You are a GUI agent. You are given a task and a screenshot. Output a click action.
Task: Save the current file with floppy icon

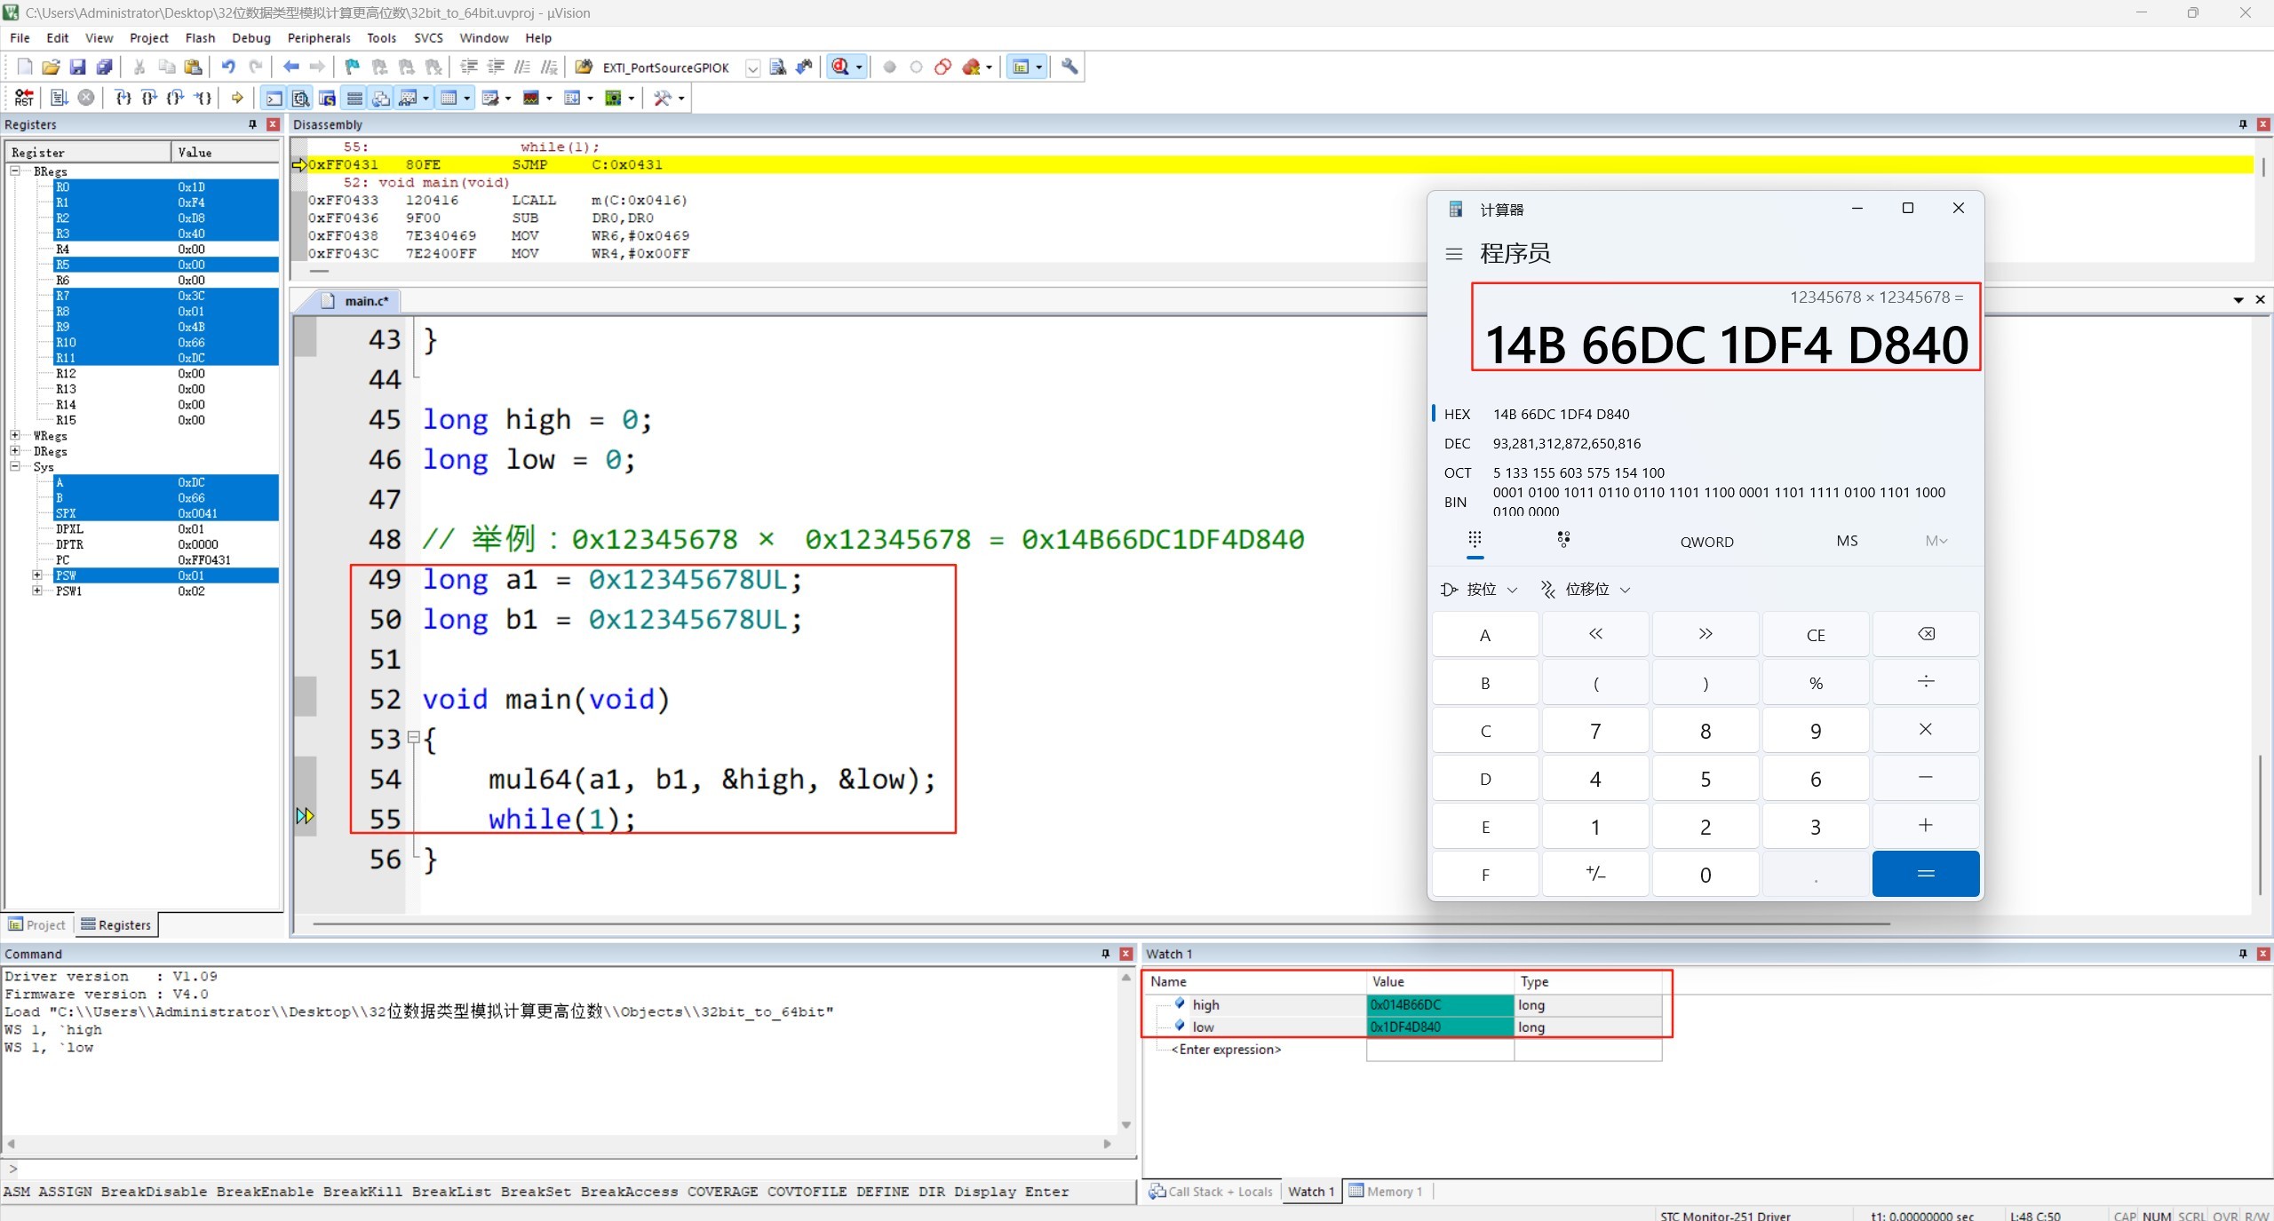pos(77,67)
